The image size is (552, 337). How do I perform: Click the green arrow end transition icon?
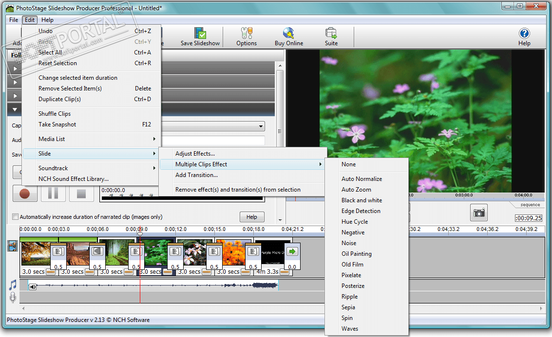pos(292,251)
